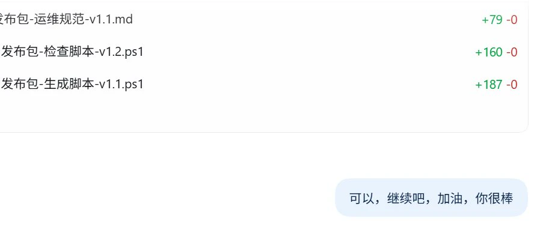This screenshot has height=242, width=543.
Task: Select the user message bubble 可以，继续吧
Action: tap(432, 198)
